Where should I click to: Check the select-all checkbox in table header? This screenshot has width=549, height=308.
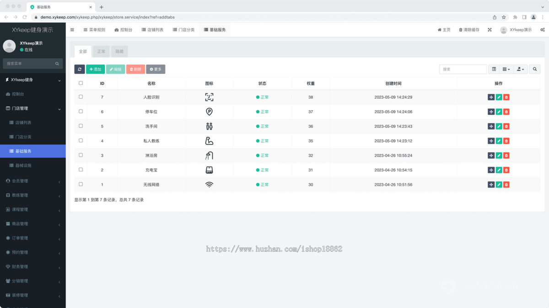81,83
